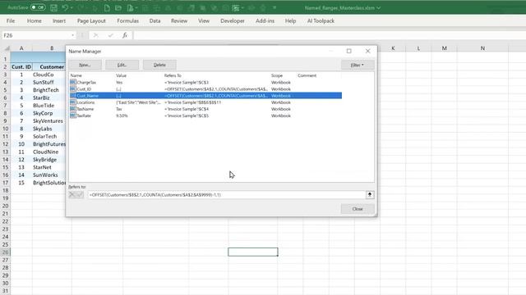Open the Undo history dropdown arrow

[72, 7]
